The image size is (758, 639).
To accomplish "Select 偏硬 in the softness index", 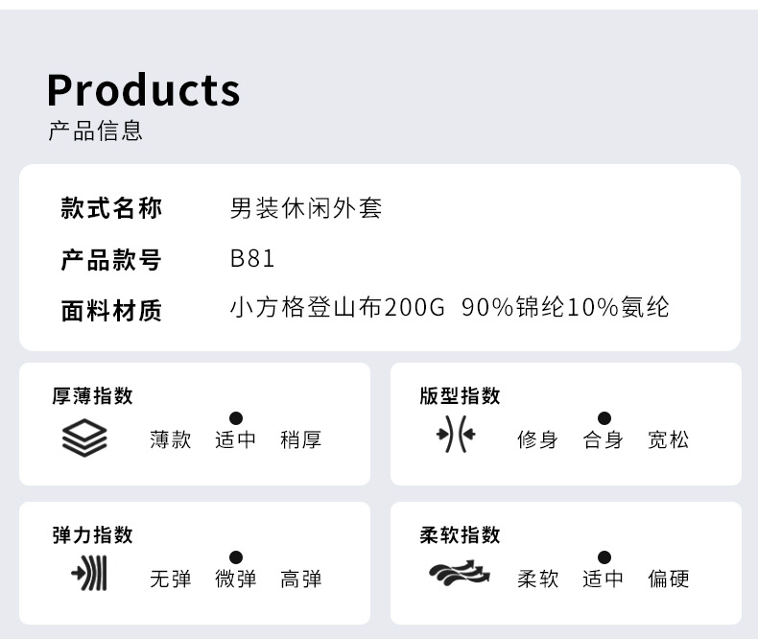I will pyautogui.click(x=669, y=580).
